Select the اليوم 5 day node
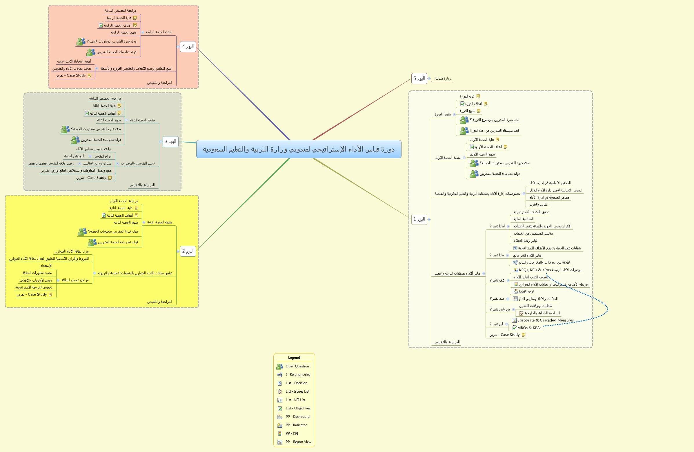This screenshot has width=694, height=452. 420,78
